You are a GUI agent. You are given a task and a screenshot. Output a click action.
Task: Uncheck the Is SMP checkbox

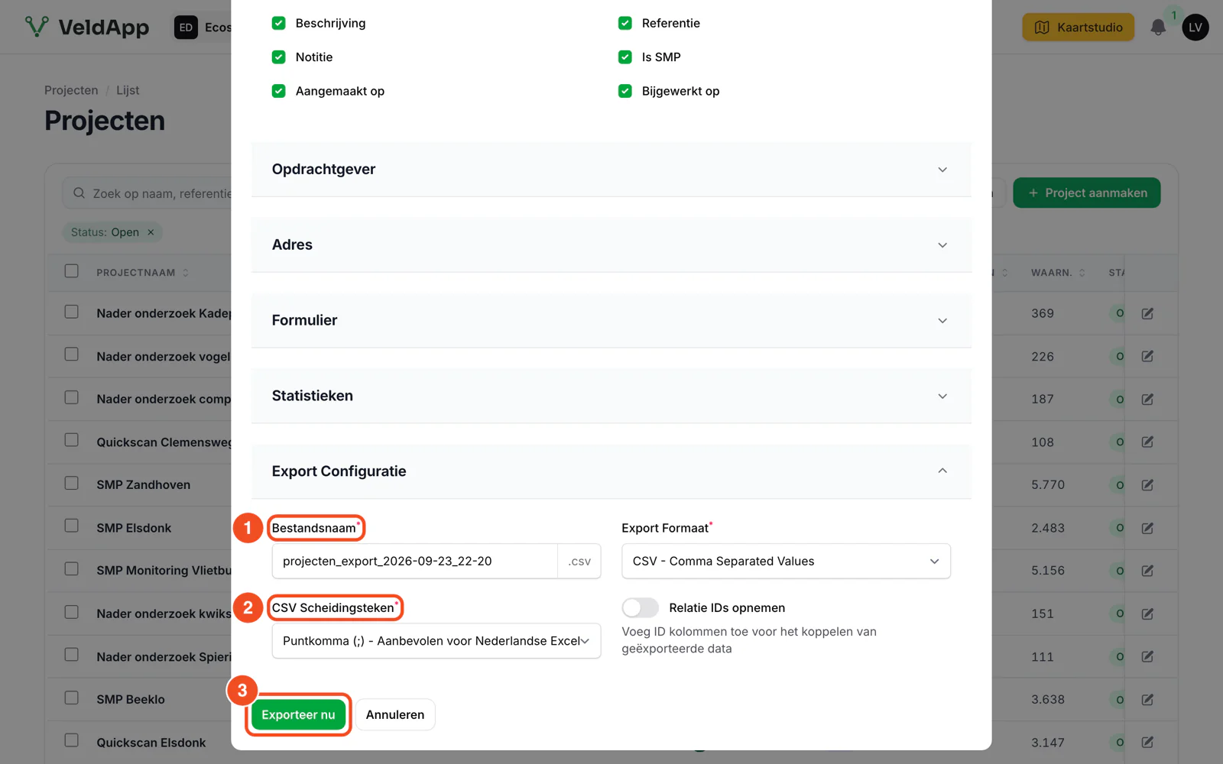coord(625,57)
